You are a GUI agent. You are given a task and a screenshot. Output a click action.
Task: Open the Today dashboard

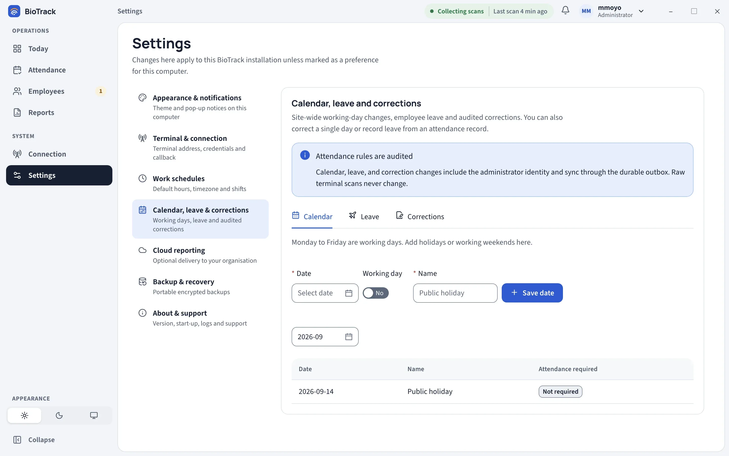pos(59,49)
